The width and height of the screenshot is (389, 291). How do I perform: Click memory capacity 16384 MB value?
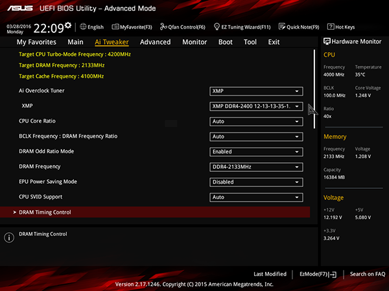[x=334, y=177]
